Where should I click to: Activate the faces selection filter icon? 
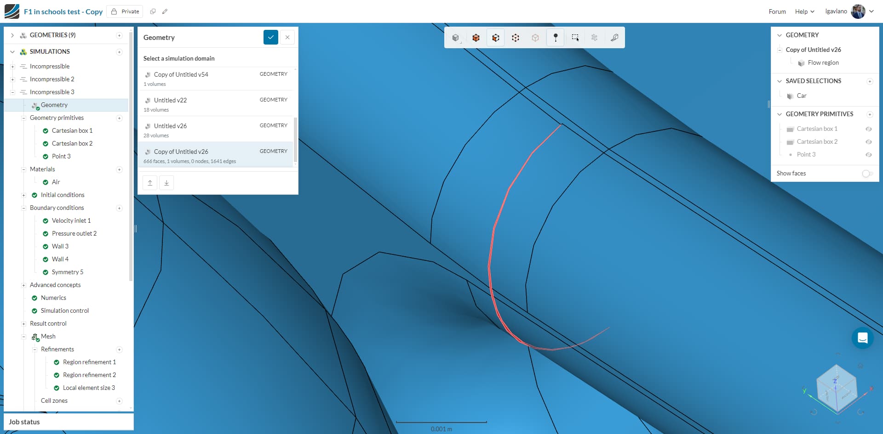coord(495,38)
